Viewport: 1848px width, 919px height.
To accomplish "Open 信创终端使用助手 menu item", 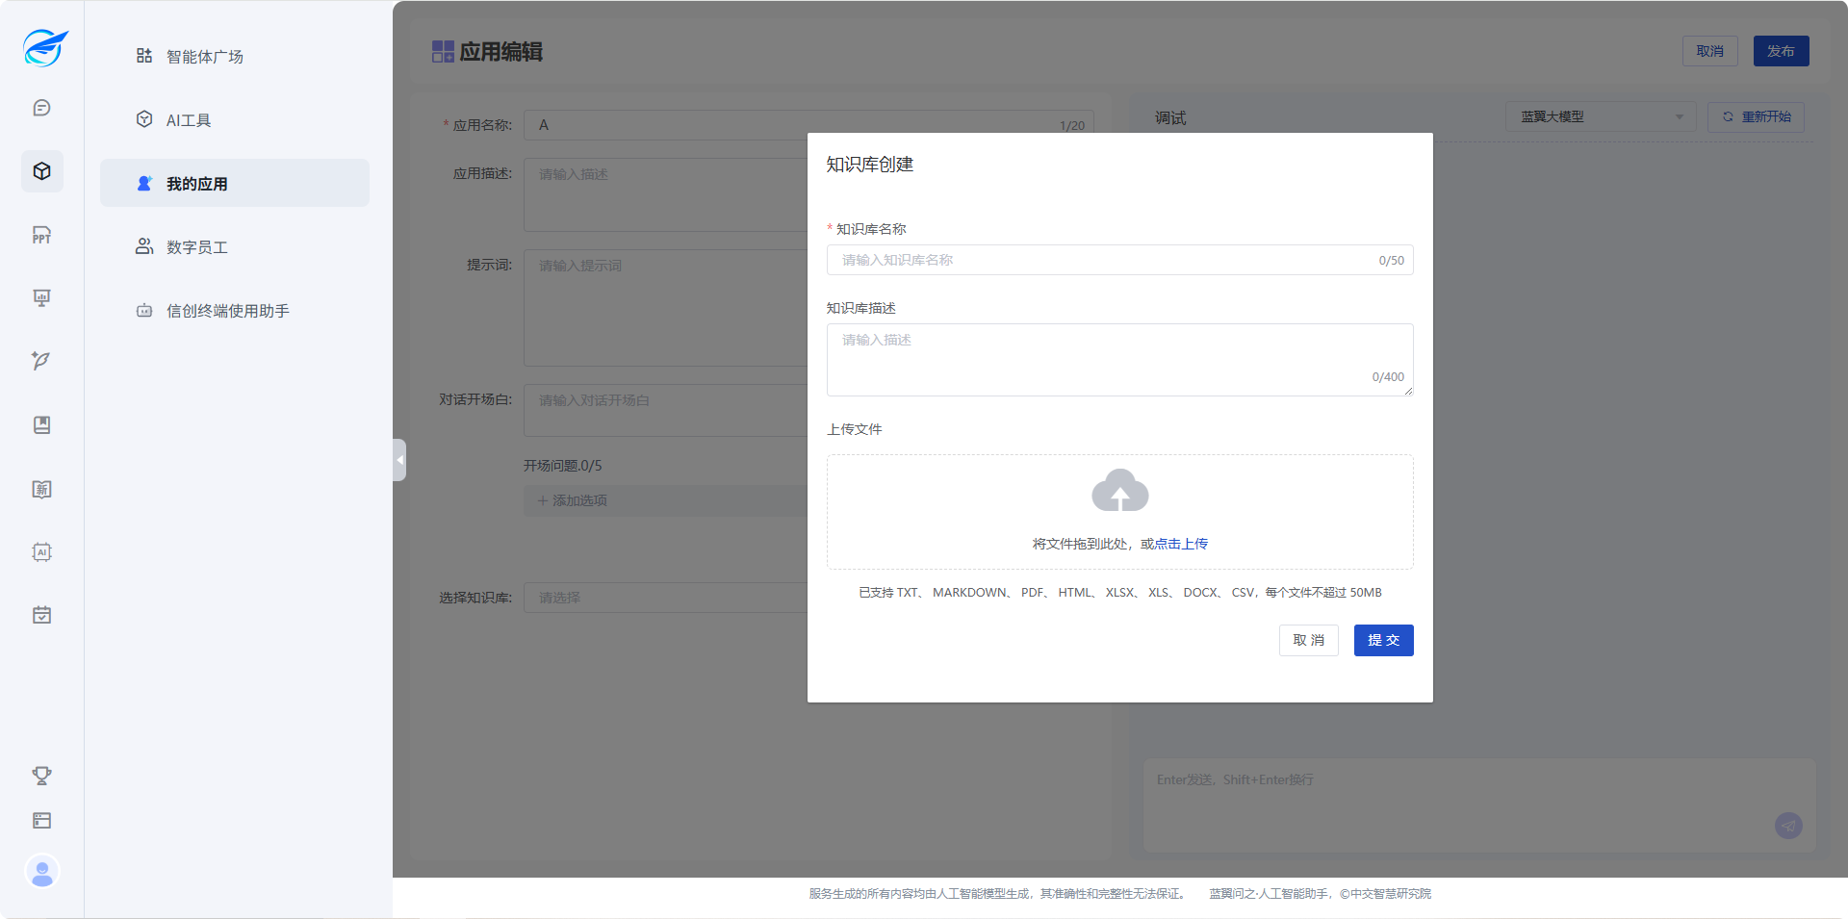I will coord(235,310).
